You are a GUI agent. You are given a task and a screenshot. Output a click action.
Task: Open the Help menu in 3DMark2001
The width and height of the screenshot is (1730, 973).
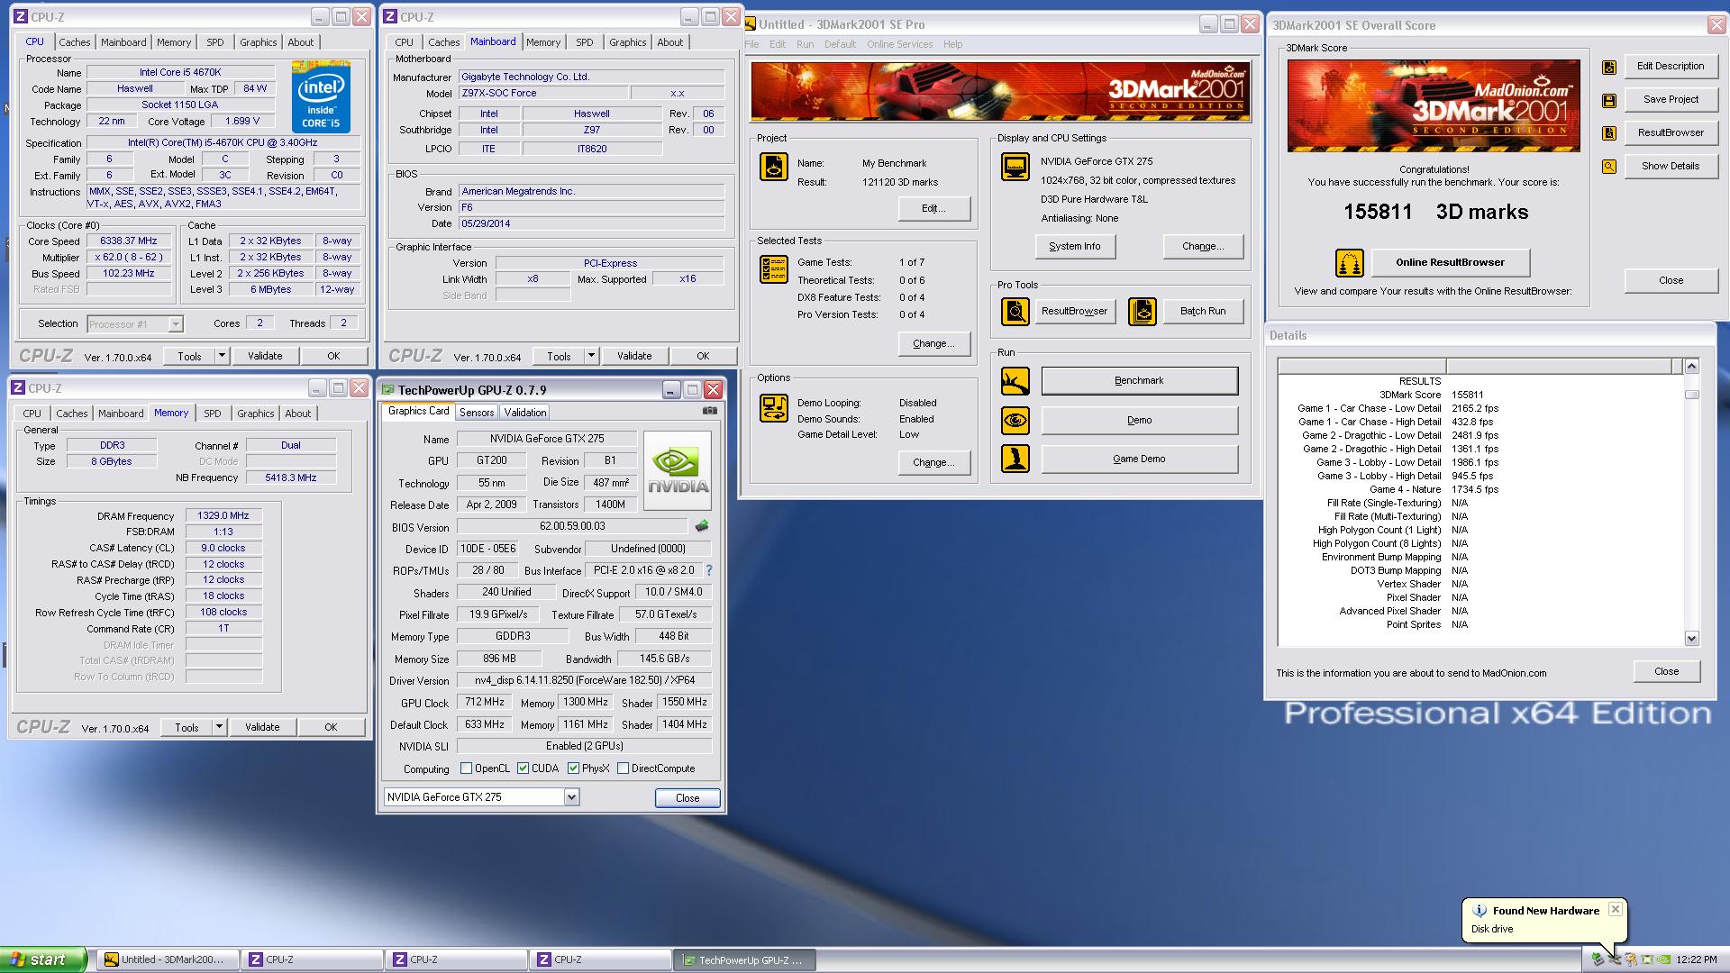(x=952, y=44)
